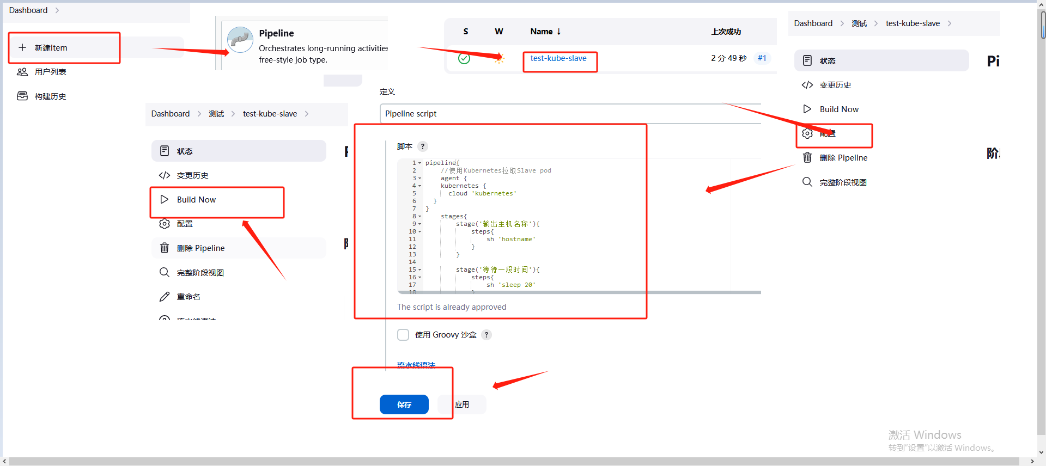Click the 重命名 pencil icon
Image resolution: width=1046 pixels, height=466 pixels.
[165, 297]
